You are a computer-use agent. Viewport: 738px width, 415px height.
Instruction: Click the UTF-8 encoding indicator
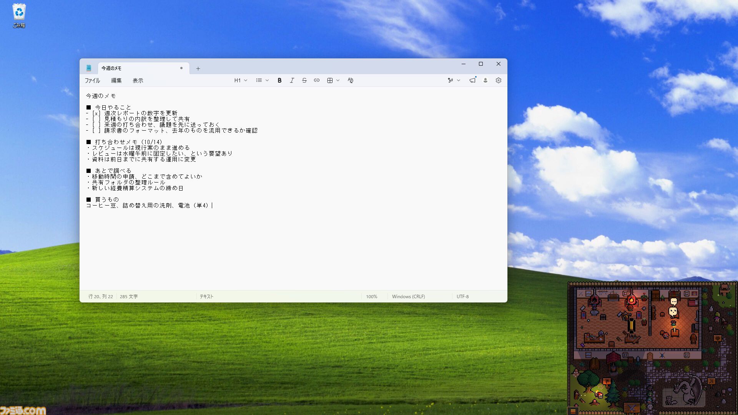coord(462,296)
